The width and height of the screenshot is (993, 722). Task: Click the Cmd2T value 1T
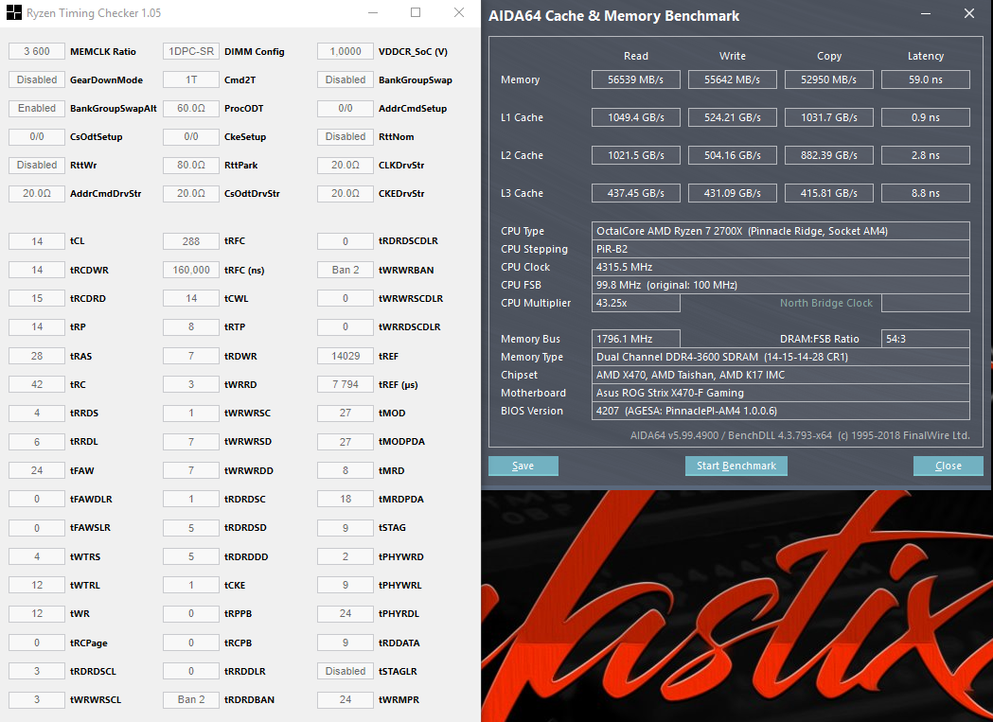pos(191,79)
